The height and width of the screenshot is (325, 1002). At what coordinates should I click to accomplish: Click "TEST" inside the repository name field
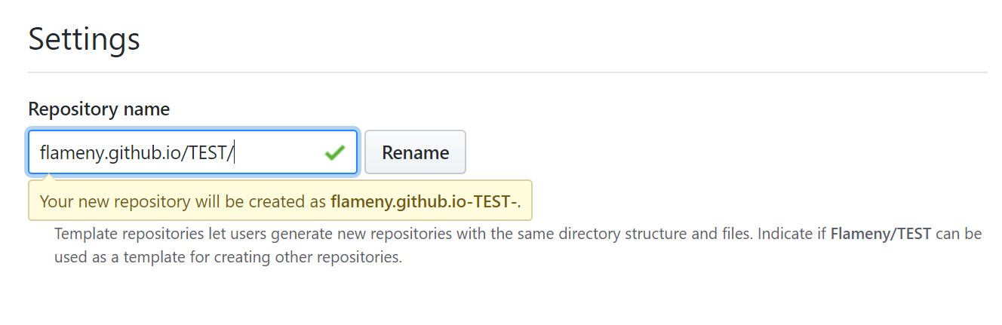coord(209,153)
